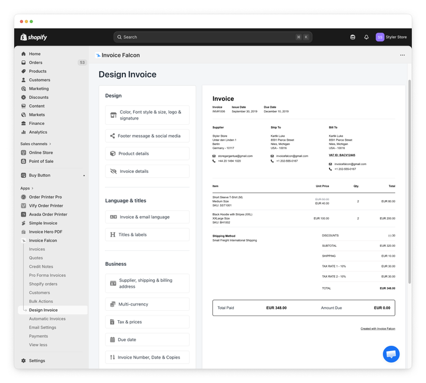Click the Shopify logo
Image resolution: width=426 pixels, height=383 pixels.
34,37
